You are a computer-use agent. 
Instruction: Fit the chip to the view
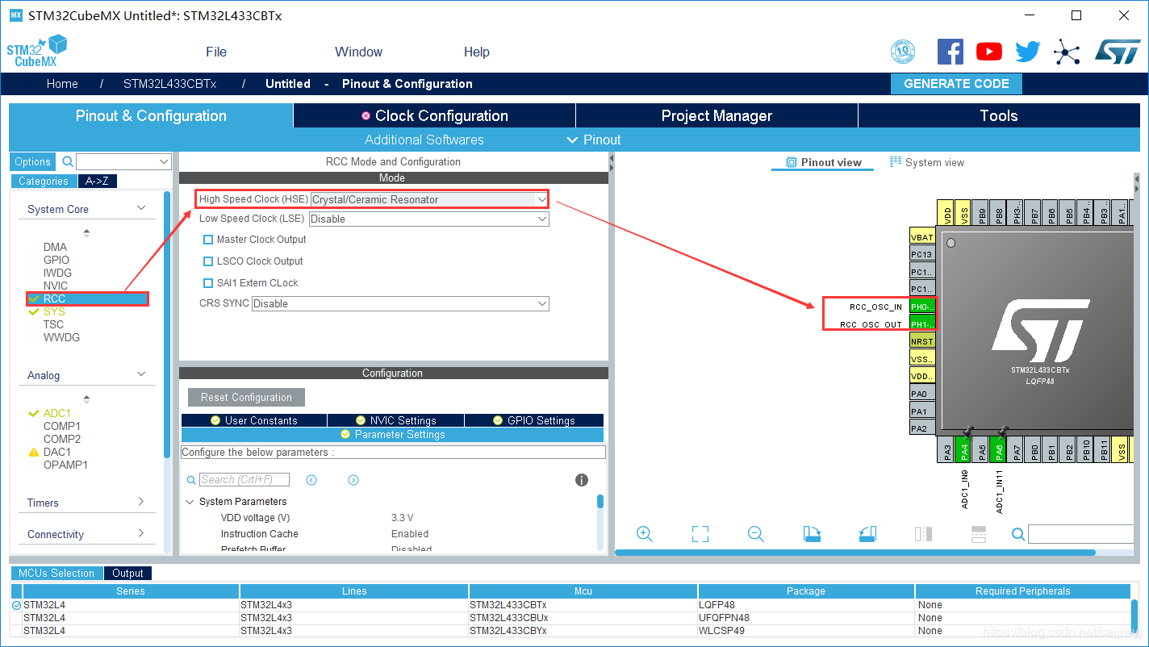(700, 533)
